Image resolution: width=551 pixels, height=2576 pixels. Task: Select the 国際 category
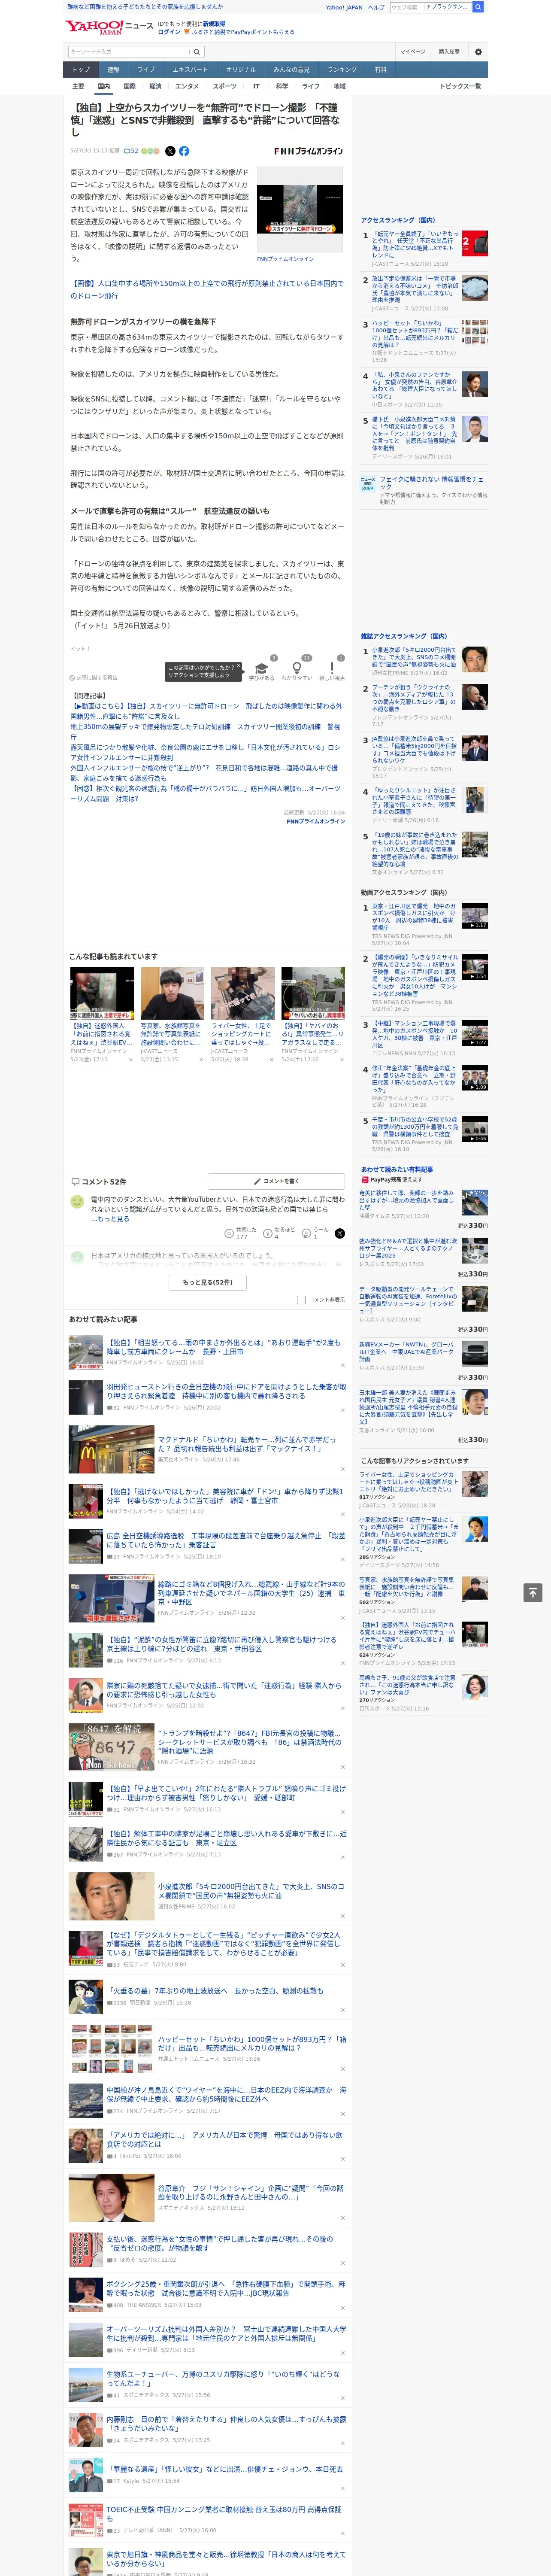(x=129, y=86)
